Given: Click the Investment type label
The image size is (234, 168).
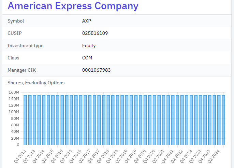Looking at the screenshot, I should (26, 45).
